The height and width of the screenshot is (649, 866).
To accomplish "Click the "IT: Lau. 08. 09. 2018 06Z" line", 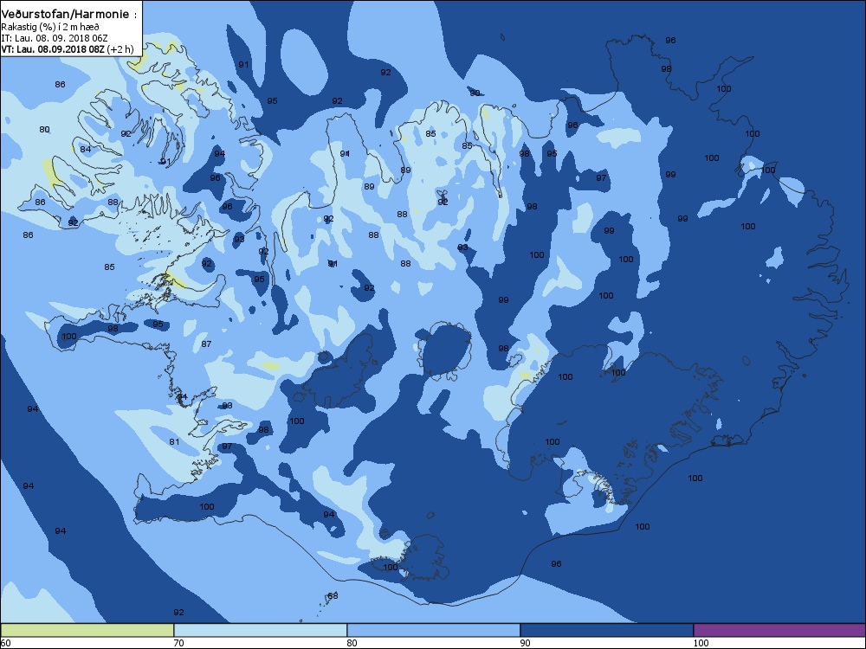I will 55,38.
